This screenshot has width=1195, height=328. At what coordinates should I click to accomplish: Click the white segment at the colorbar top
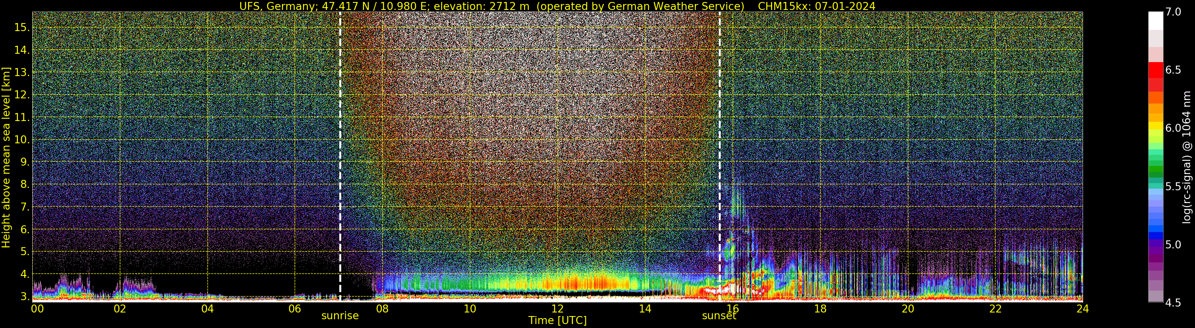[1156, 21]
